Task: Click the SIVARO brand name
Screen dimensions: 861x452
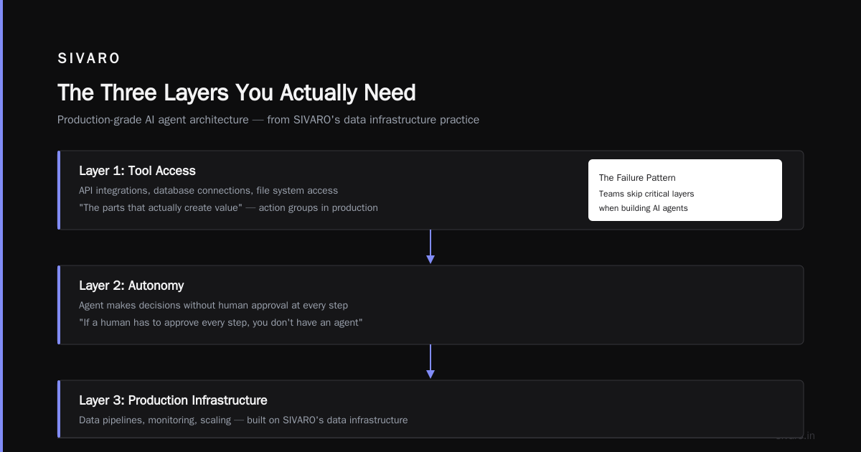Action: [x=89, y=59]
